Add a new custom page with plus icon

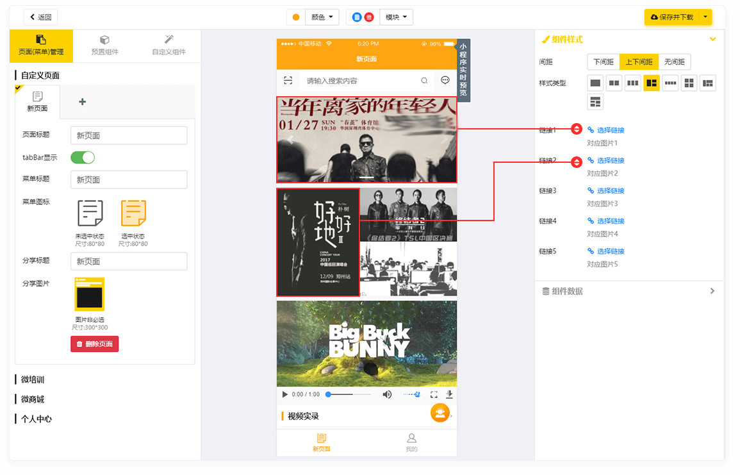tap(82, 101)
